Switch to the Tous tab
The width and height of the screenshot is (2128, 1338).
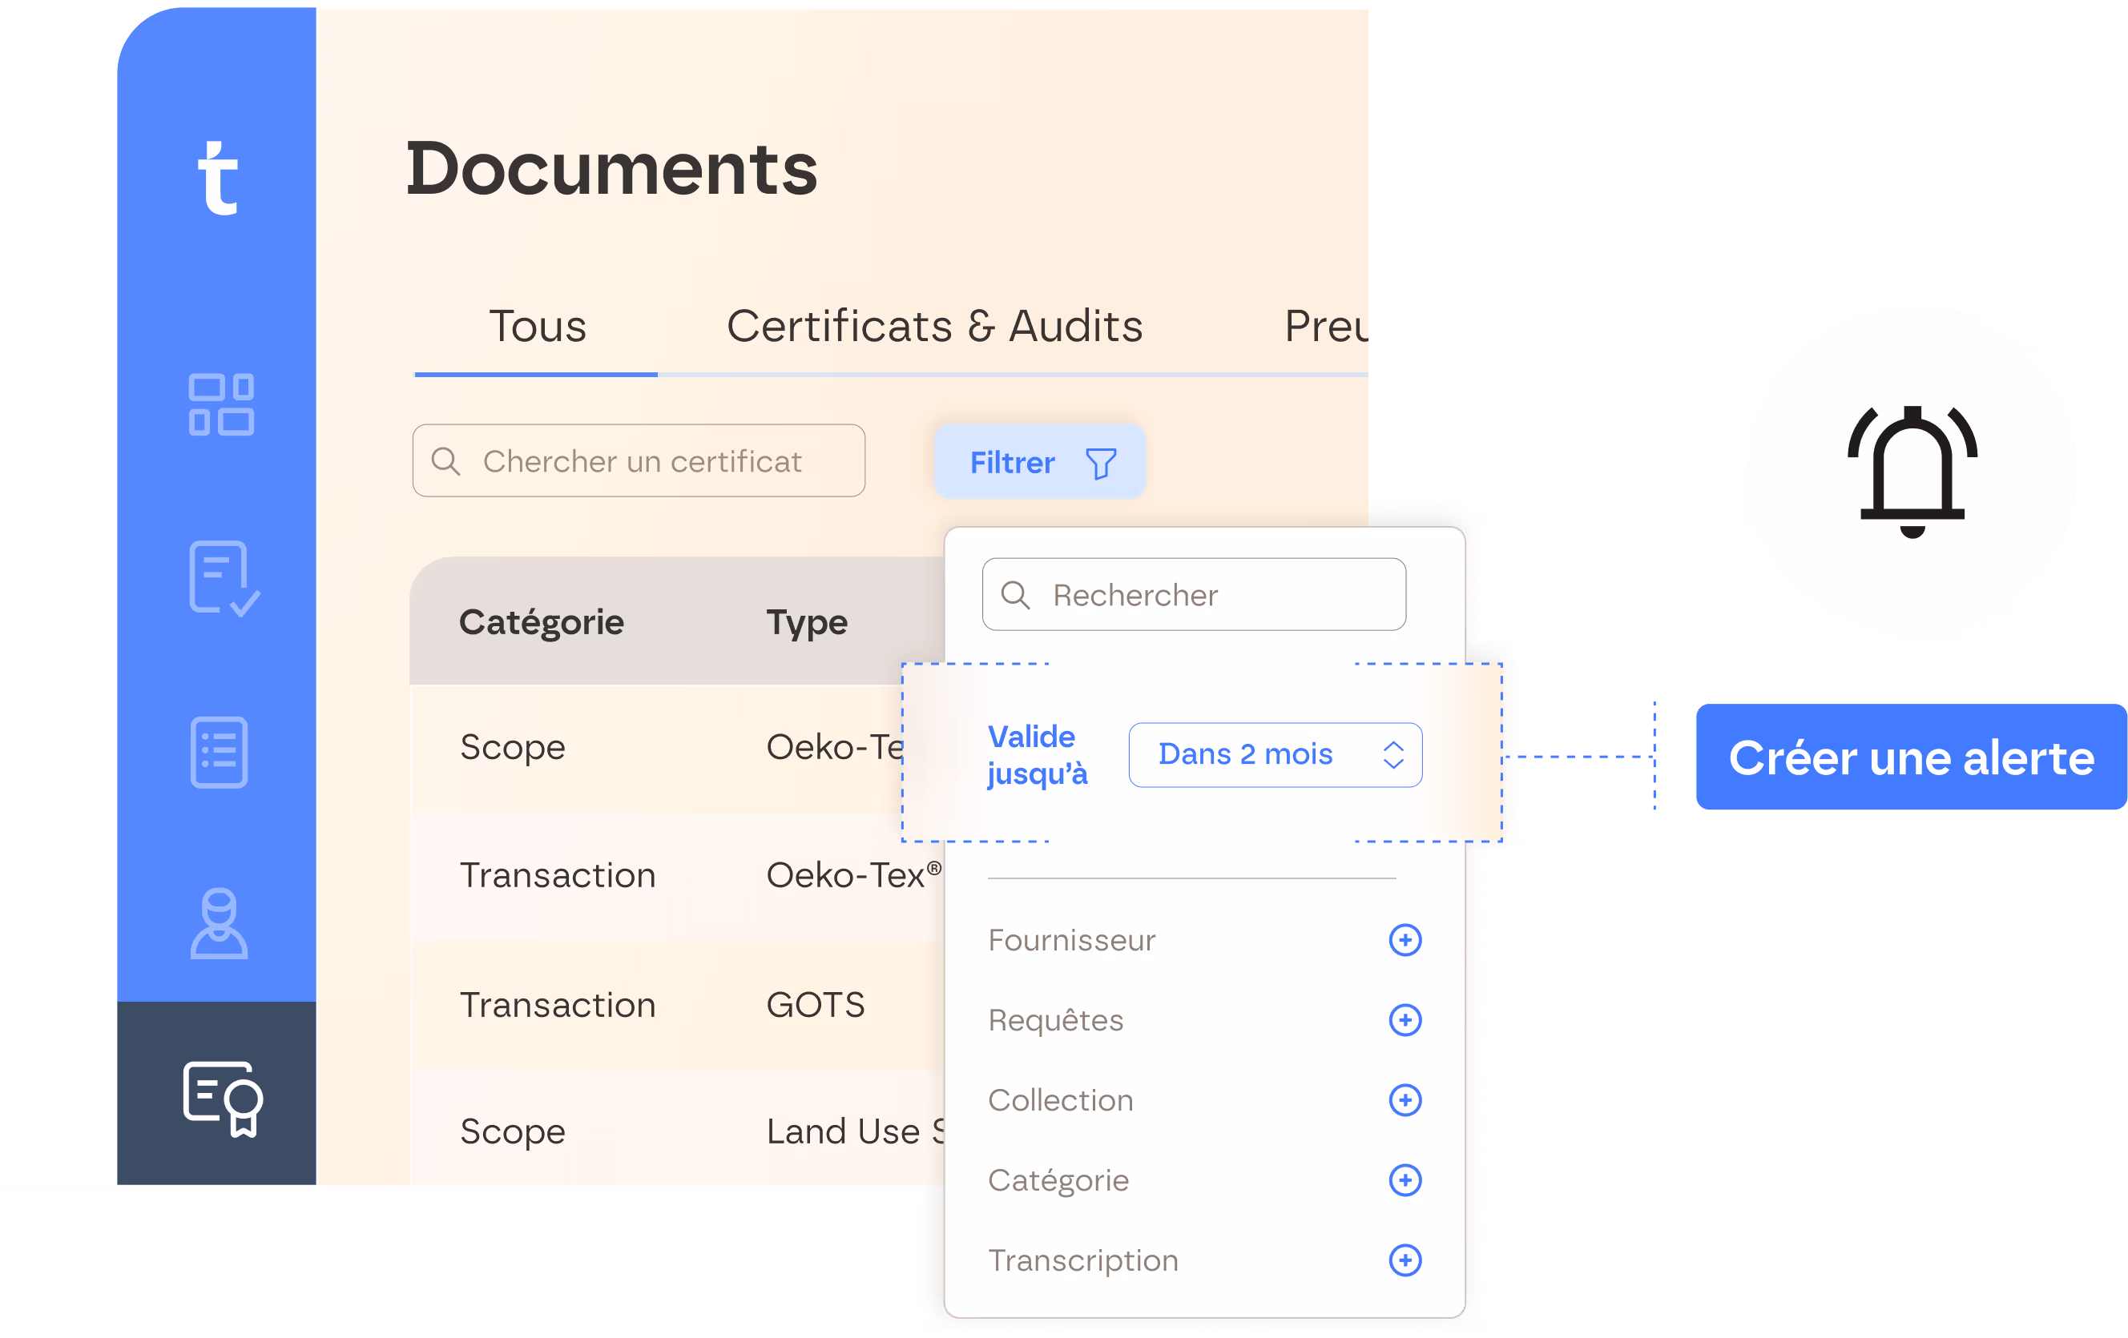538,327
